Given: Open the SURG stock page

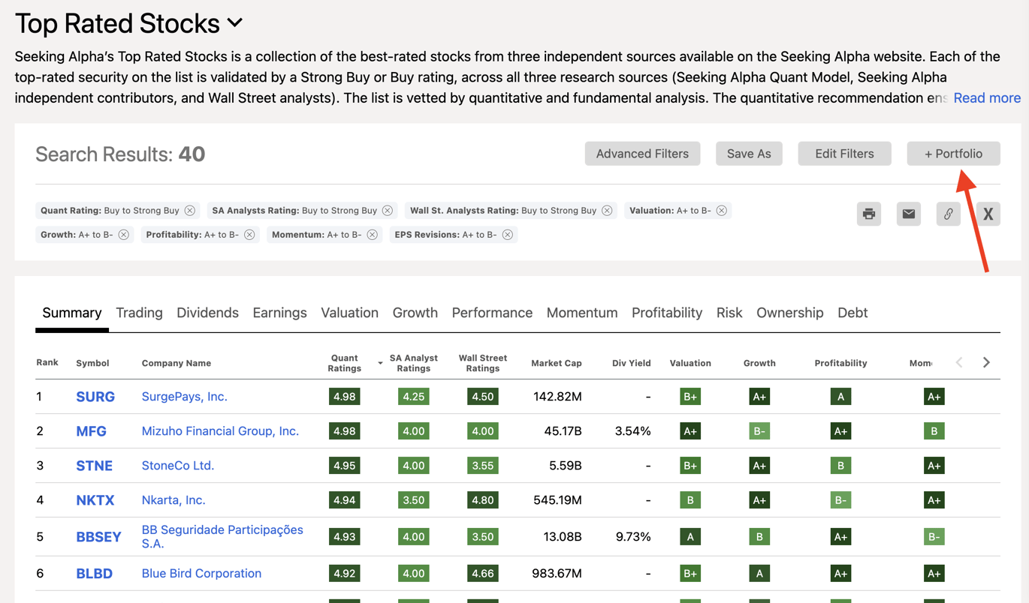Looking at the screenshot, I should click(x=95, y=396).
